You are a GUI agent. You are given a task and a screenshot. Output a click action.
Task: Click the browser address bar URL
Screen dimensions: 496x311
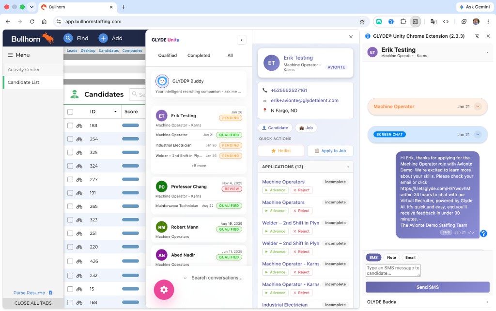tap(93, 21)
